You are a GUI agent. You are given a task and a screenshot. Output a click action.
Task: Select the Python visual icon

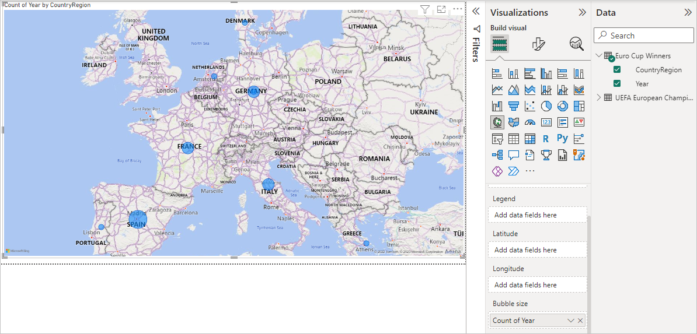coord(562,139)
